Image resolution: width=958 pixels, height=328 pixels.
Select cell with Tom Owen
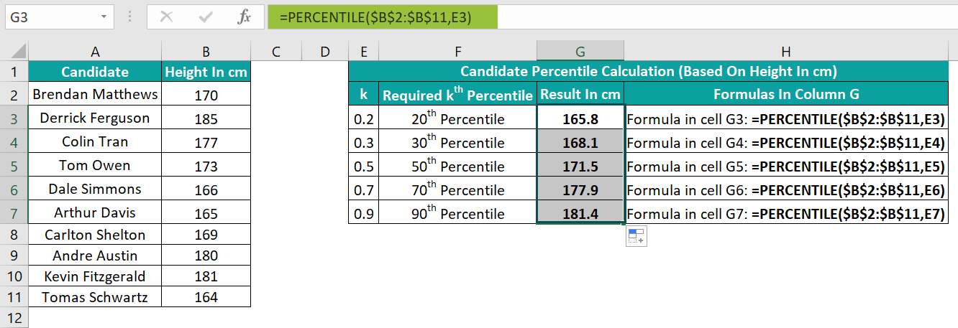95,165
